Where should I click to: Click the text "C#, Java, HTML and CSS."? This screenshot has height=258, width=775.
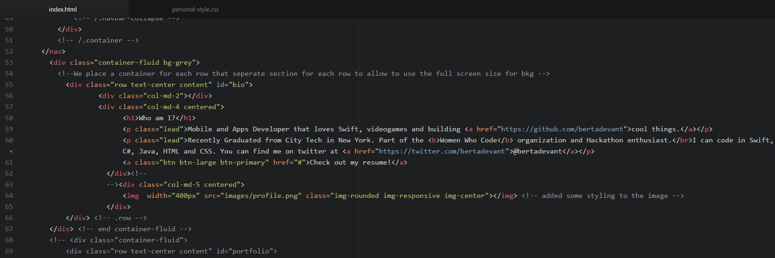169,151
